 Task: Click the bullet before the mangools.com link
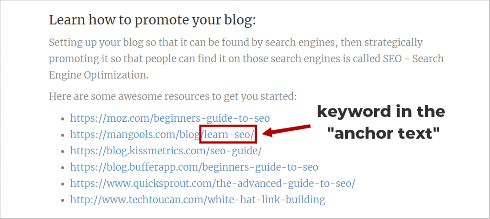[62, 135]
